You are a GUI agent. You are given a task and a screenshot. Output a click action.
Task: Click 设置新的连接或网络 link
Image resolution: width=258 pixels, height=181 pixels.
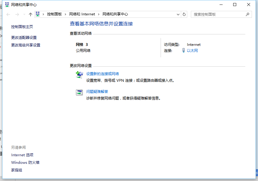coord(103,74)
